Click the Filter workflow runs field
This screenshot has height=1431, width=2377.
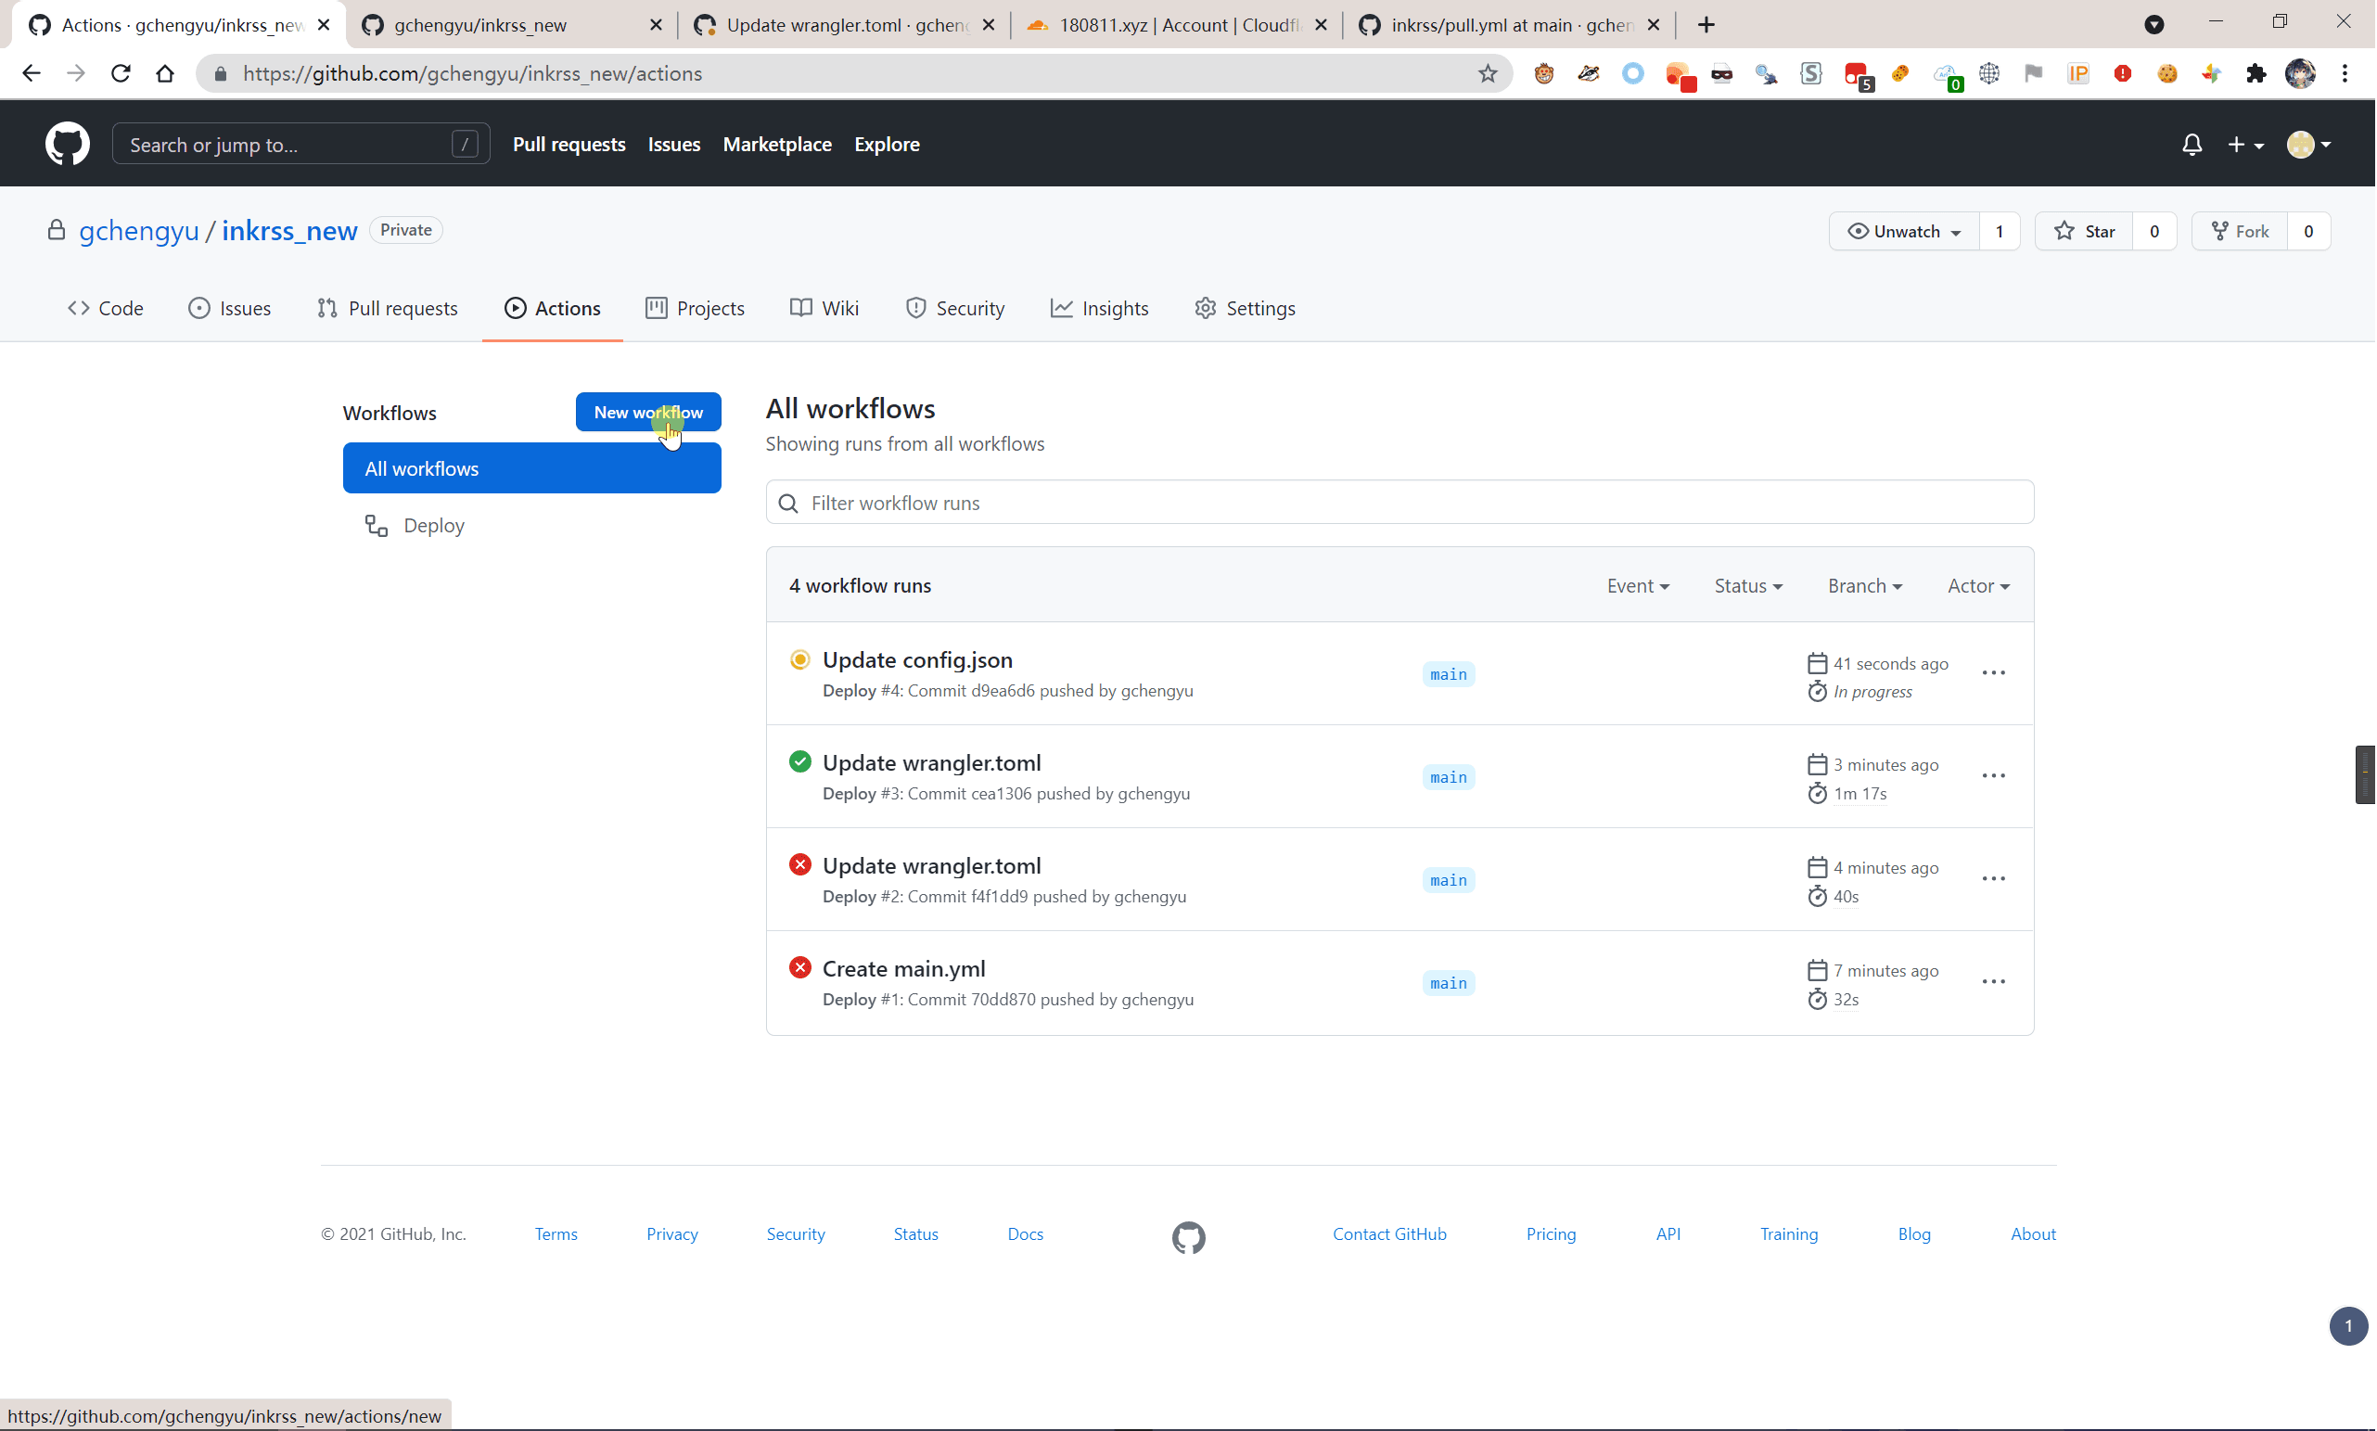1399,503
